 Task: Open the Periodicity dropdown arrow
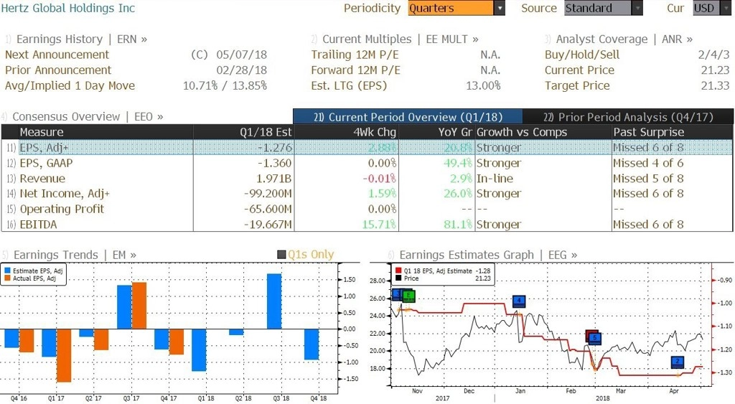[500, 9]
